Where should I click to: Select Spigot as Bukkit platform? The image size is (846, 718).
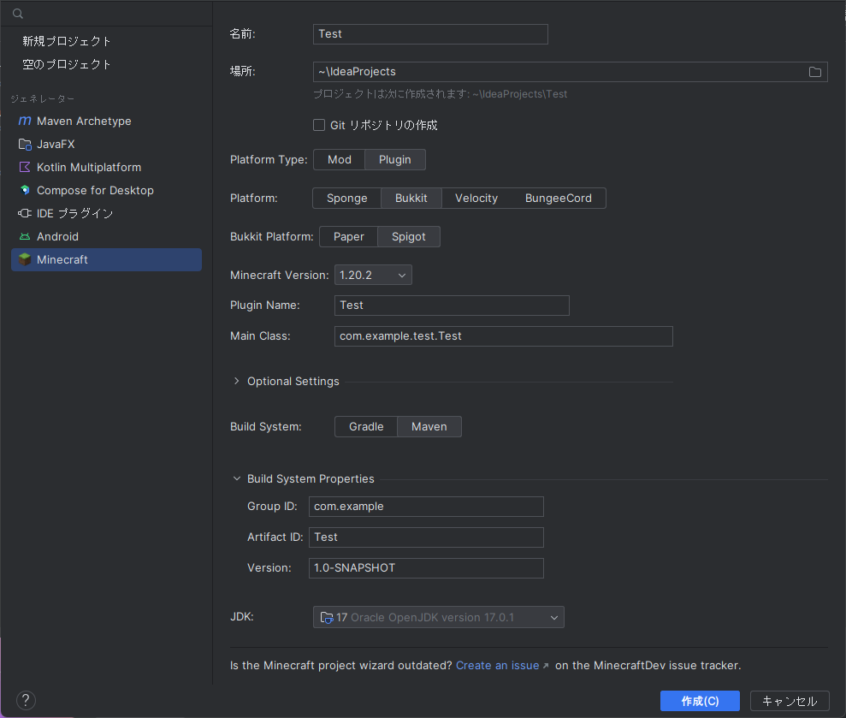click(x=408, y=236)
